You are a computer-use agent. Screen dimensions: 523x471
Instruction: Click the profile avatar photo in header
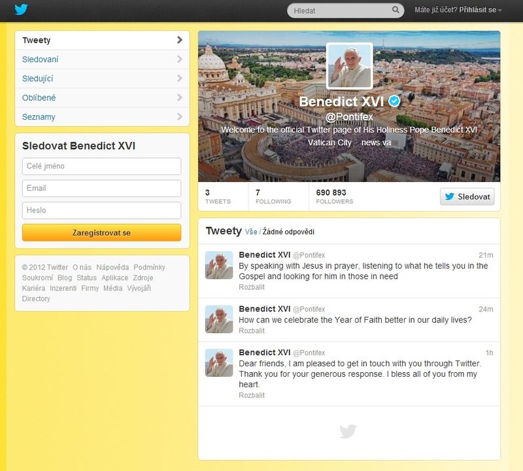(349, 66)
